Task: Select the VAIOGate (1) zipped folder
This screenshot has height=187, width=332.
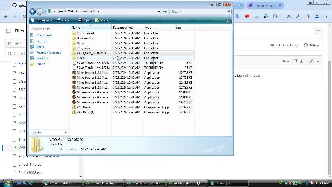Action: tap(132, 112)
